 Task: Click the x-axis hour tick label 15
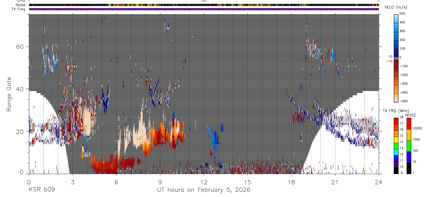coord(247,182)
